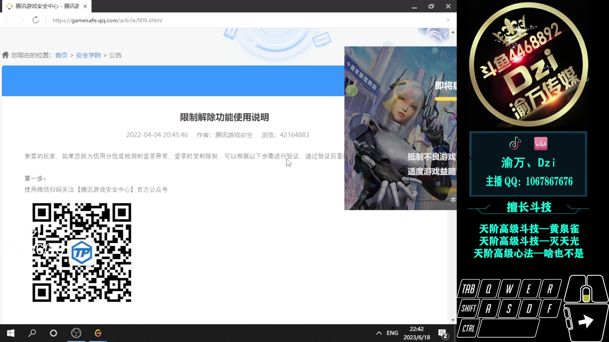Screen dimensions: 609x342
Task: Open the 安全学院 breadcrumb link
Action: pos(88,55)
